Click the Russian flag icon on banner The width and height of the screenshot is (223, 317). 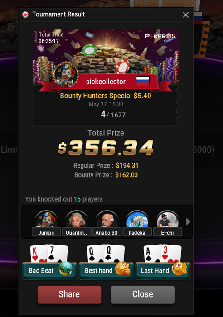pos(143,81)
